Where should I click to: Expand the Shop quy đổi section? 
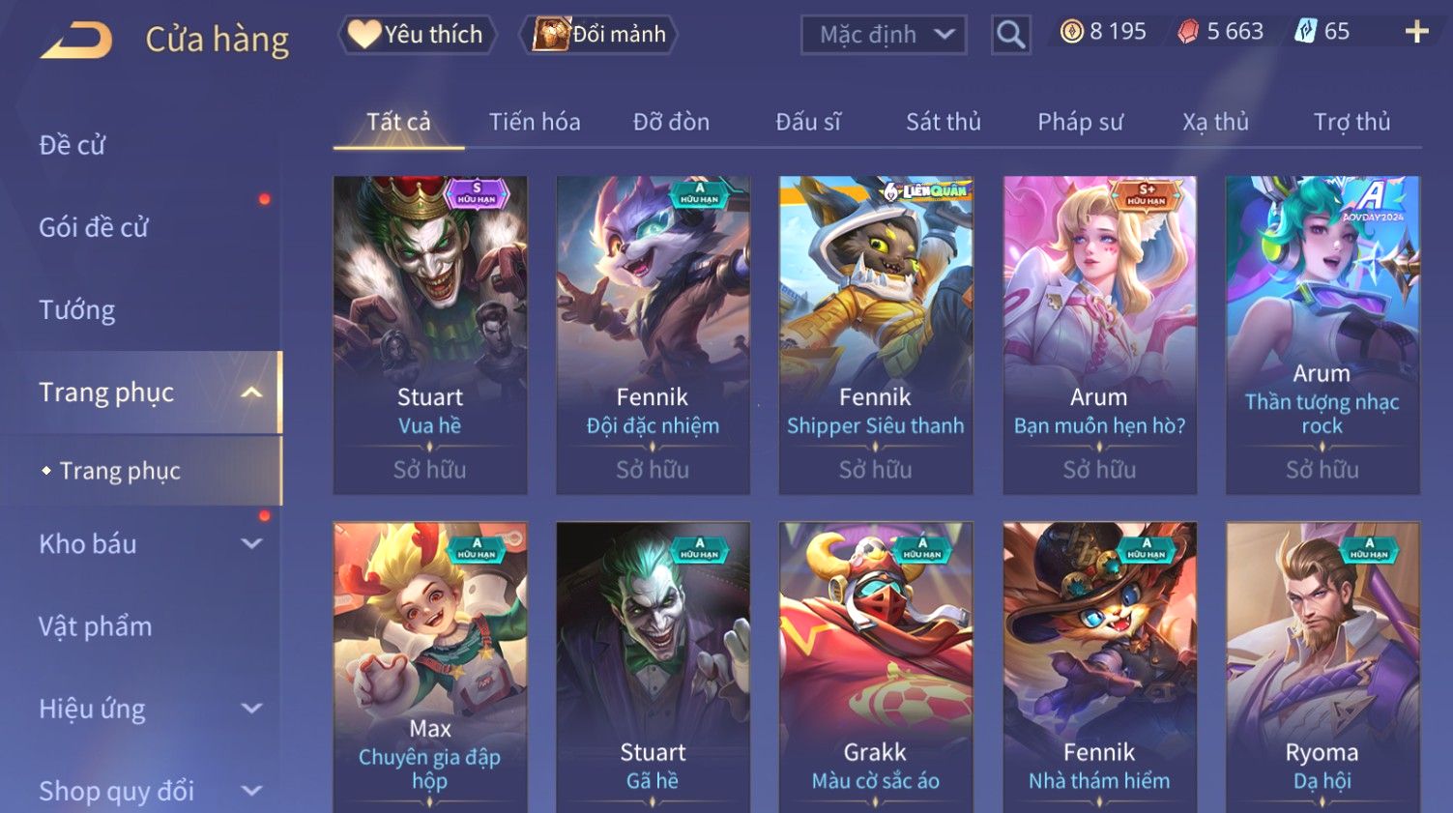(x=251, y=791)
